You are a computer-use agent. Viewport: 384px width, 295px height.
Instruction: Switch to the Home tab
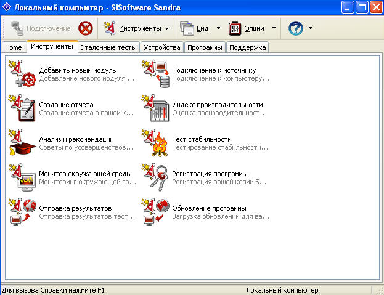point(14,47)
